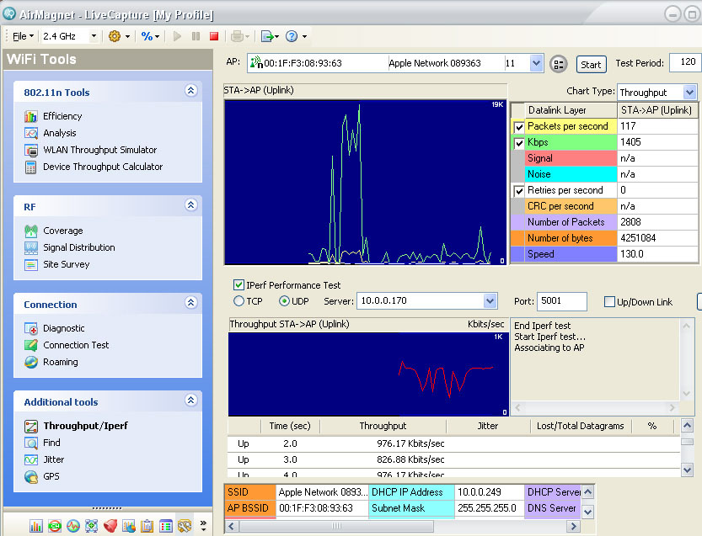
Task: Open the File menu
Action: 19,35
